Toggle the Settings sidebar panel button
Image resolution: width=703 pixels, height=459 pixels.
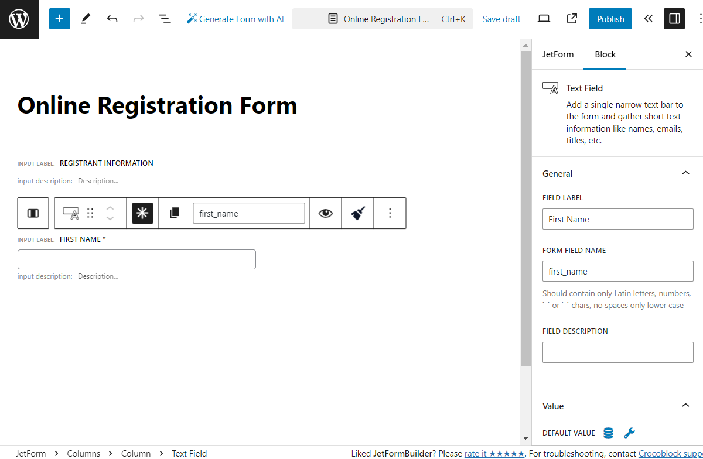(674, 19)
